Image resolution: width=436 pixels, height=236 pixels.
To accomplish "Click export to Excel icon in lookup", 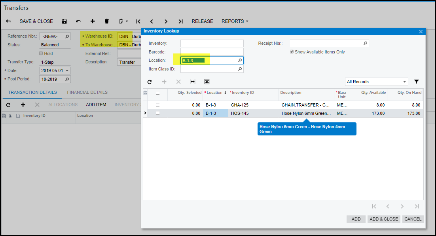I will click(207, 82).
